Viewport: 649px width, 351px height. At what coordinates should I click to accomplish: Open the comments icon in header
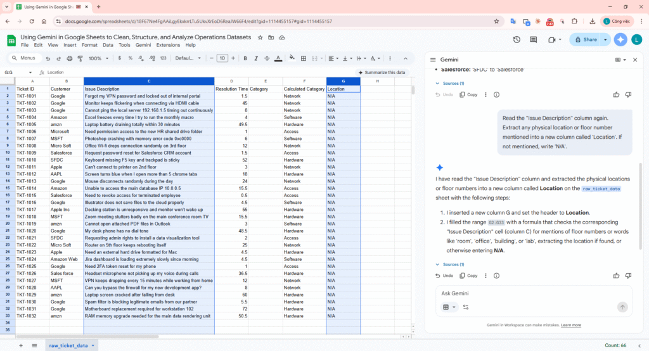[x=534, y=40]
